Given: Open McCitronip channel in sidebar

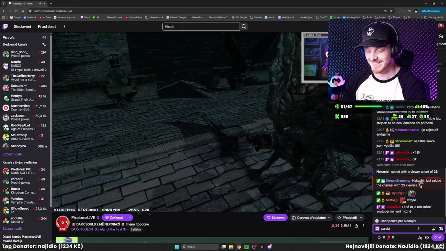Looking at the screenshot, I should [x=25, y=137].
